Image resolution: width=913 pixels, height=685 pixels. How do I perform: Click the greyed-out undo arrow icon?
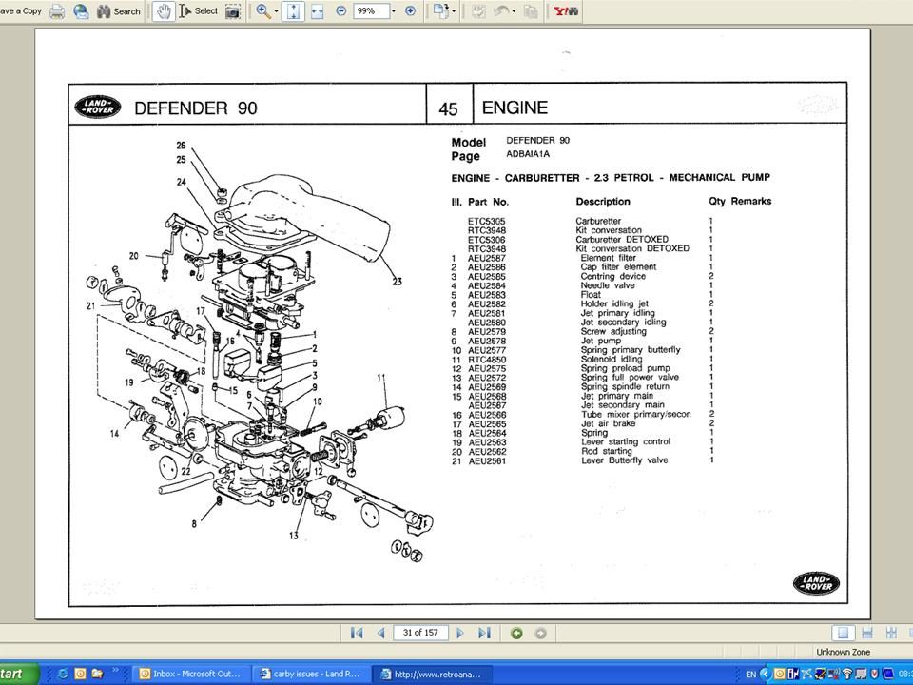(501, 11)
